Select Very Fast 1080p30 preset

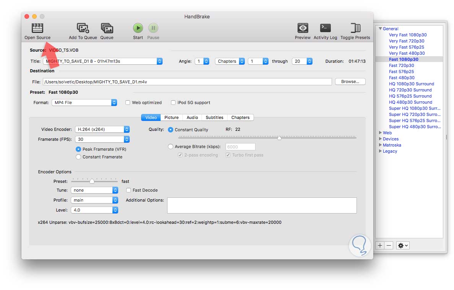408,35
